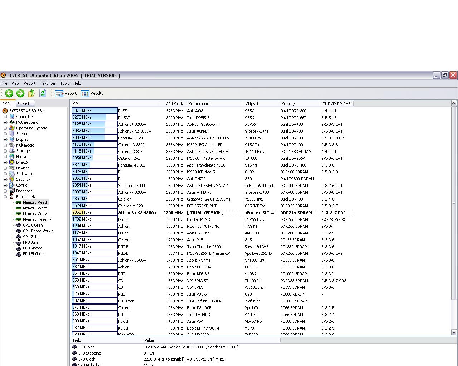Open the View menu
The width and height of the screenshot is (458, 366).
click(x=15, y=83)
